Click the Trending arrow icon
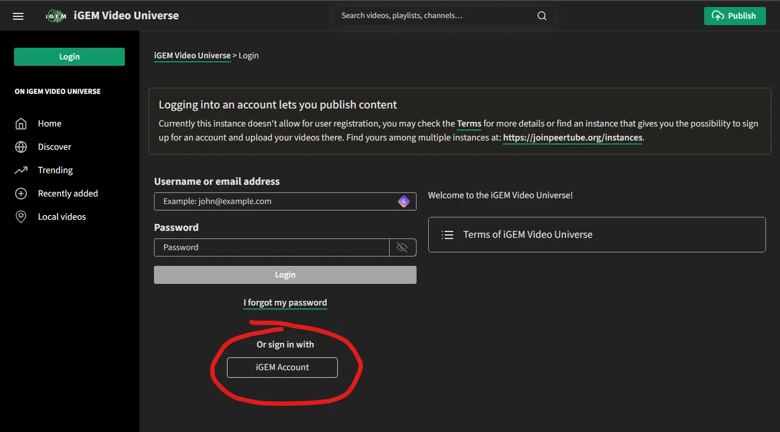The width and height of the screenshot is (780, 432). 21,170
